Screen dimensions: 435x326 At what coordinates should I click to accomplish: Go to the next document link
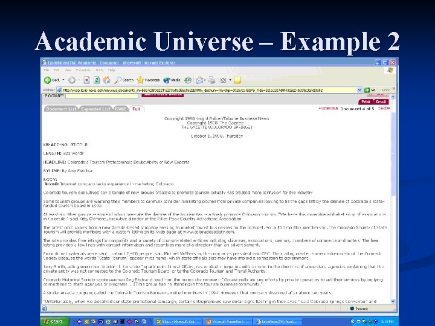point(384,108)
